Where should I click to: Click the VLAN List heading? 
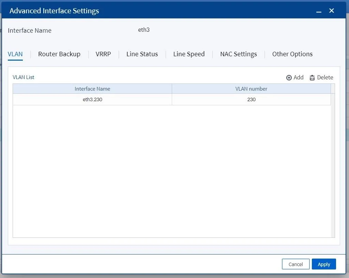24,77
